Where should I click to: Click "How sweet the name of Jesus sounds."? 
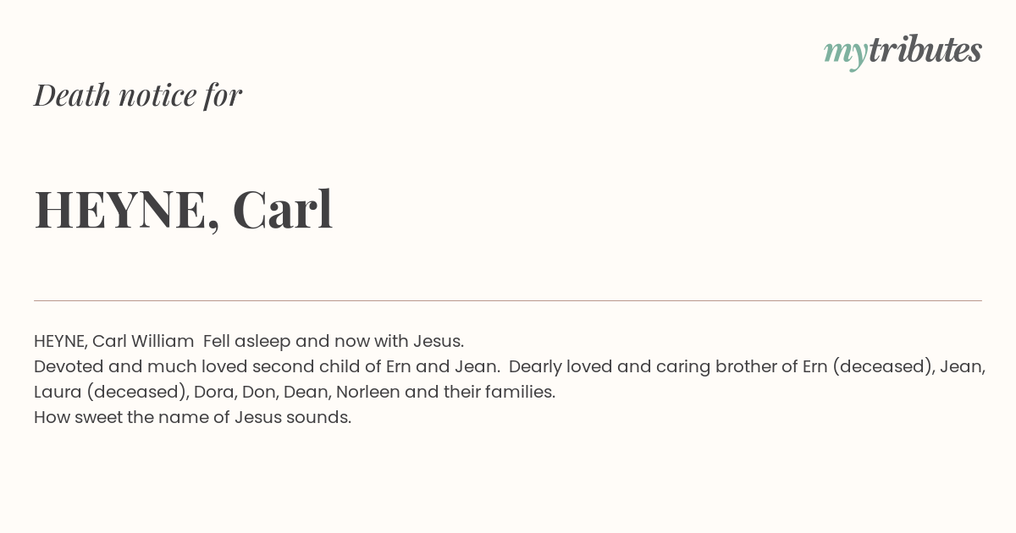click(x=192, y=417)
